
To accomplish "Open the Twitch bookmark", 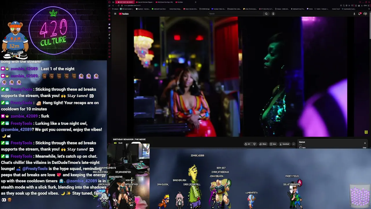I will 309,9.
